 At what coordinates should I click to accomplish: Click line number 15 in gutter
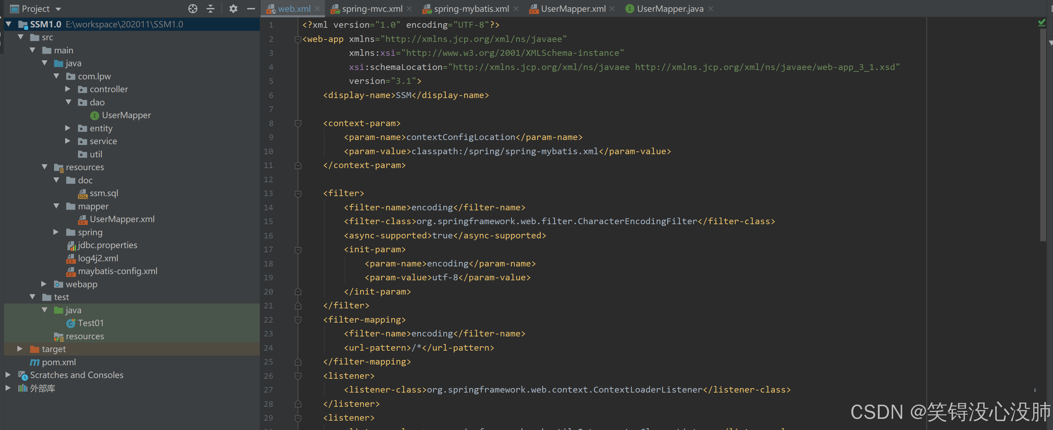click(x=268, y=221)
